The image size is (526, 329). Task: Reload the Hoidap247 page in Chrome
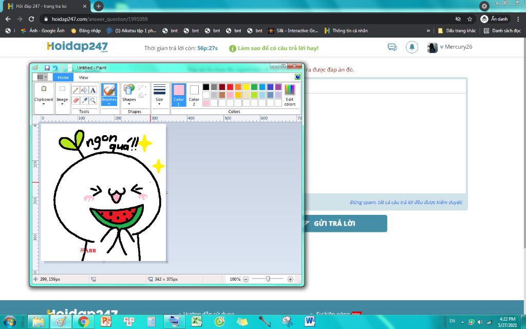point(31,19)
